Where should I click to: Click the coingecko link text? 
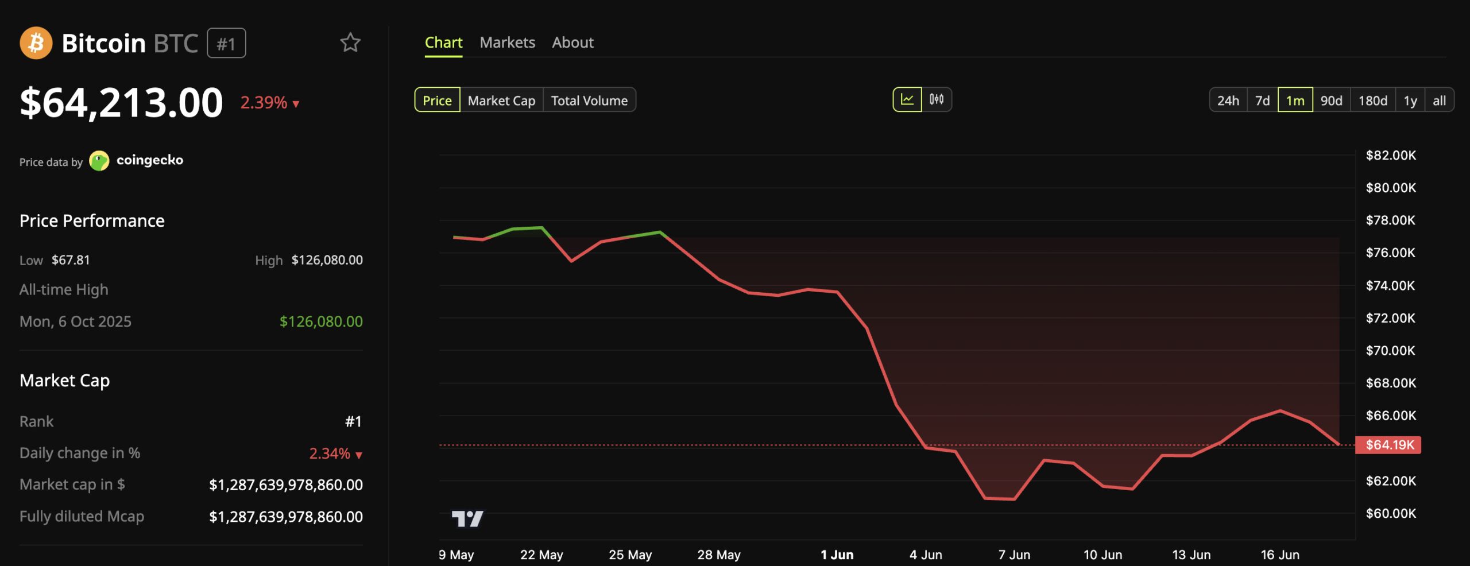[x=150, y=160]
